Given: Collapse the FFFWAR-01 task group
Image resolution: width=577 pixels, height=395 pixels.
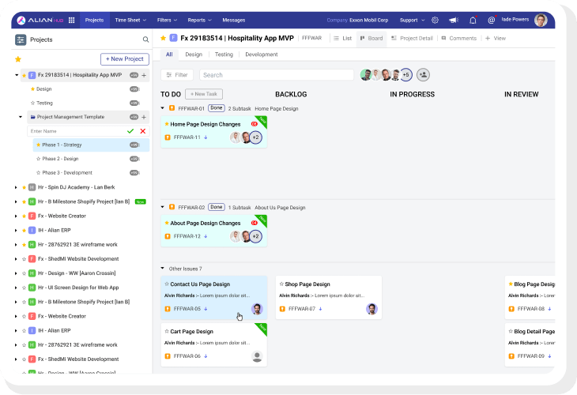Looking at the screenshot, I should [x=162, y=108].
